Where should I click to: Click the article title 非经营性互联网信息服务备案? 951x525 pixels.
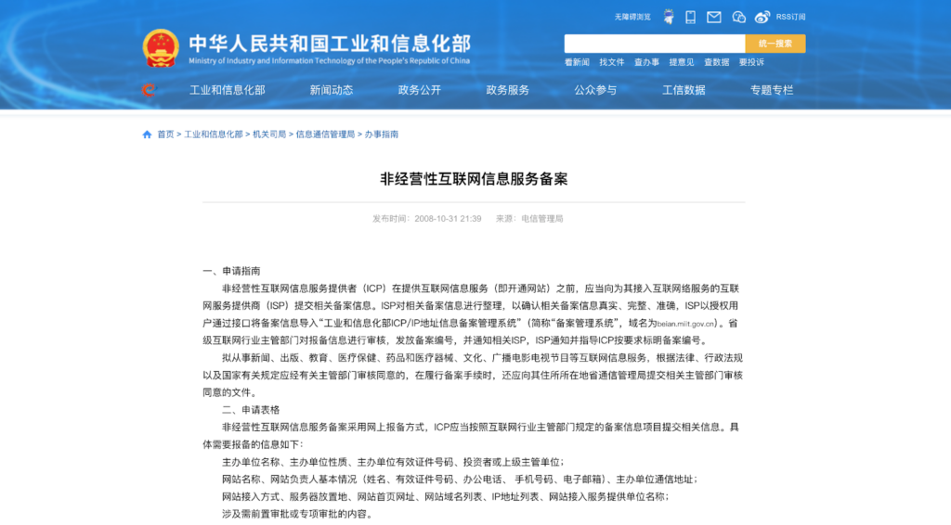point(474,179)
